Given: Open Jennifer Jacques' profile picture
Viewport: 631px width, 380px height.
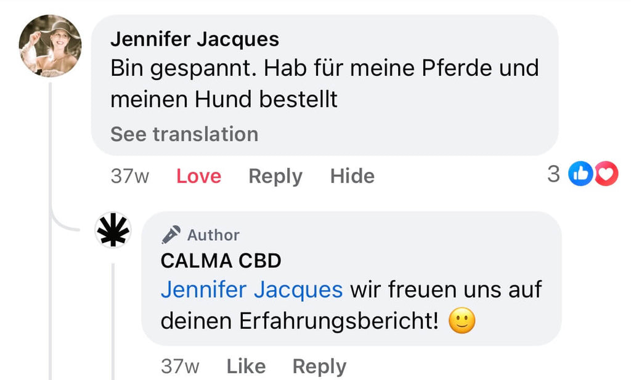Looking at the screenshot, I should click(50, 46).
